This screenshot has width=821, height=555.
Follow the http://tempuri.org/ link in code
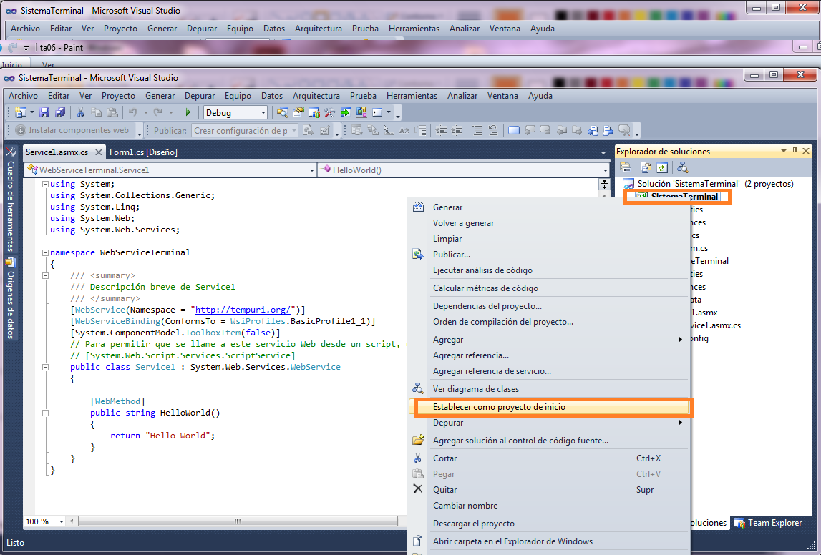tap(243, 310)
